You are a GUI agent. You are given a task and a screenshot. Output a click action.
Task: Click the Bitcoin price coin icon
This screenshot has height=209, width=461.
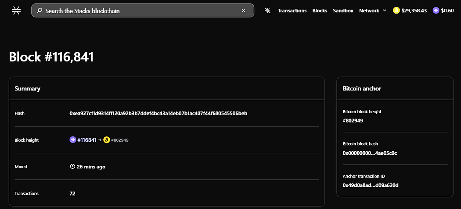point(396,10)
